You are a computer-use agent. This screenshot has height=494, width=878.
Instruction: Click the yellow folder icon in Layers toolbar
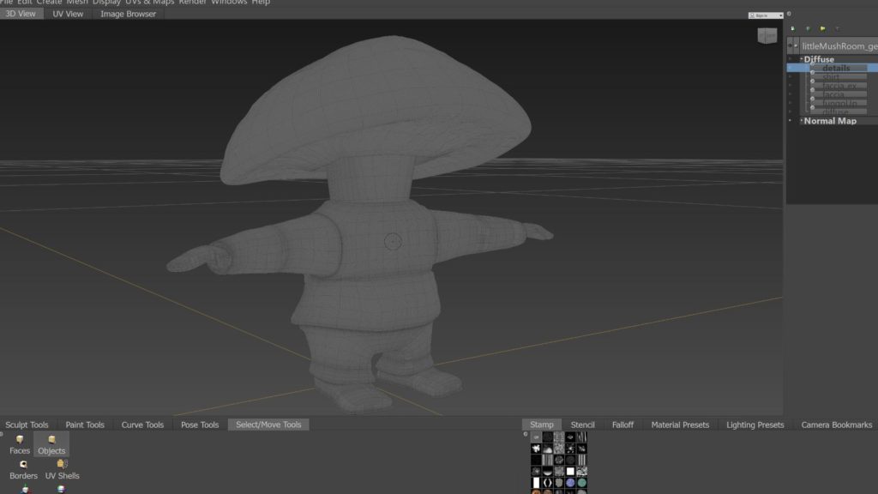coord(822,28)
